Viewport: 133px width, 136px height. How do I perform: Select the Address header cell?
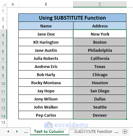tap(100, 26)
